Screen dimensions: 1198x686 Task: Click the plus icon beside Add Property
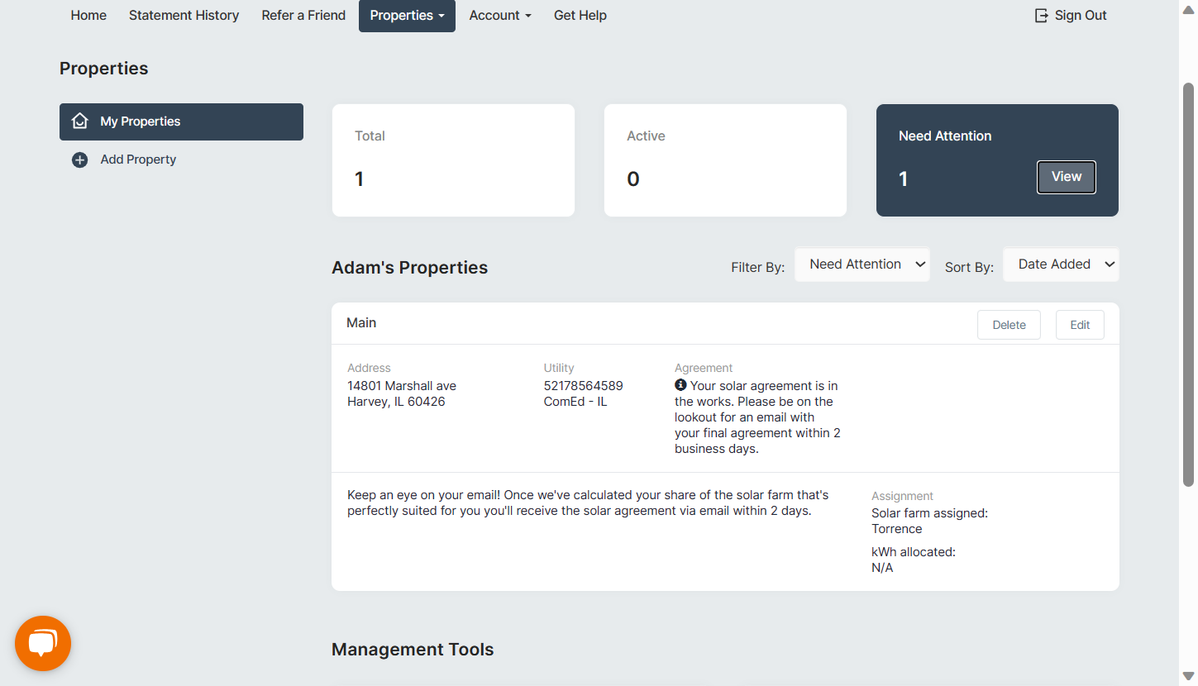pyautogui.click(x=79, y=160)
